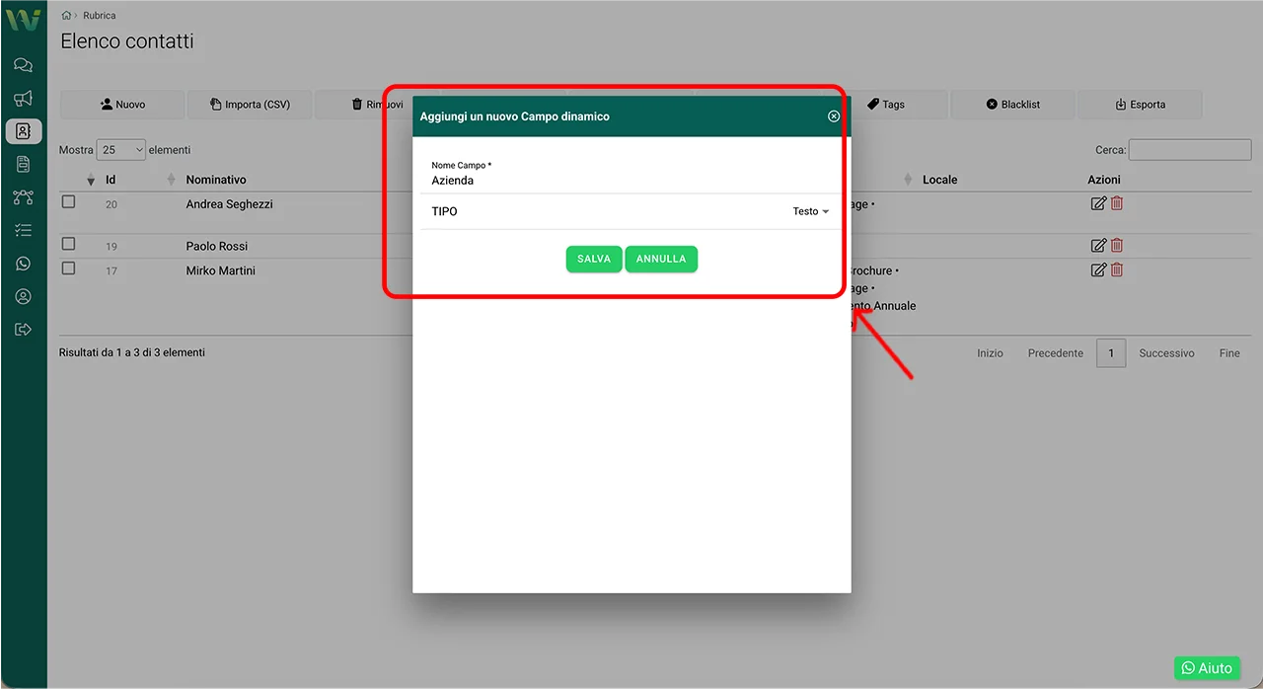Check the box next to Mirko Martini
The image size is (1263, 689).
pyautogui.click(x=68, y=268)
